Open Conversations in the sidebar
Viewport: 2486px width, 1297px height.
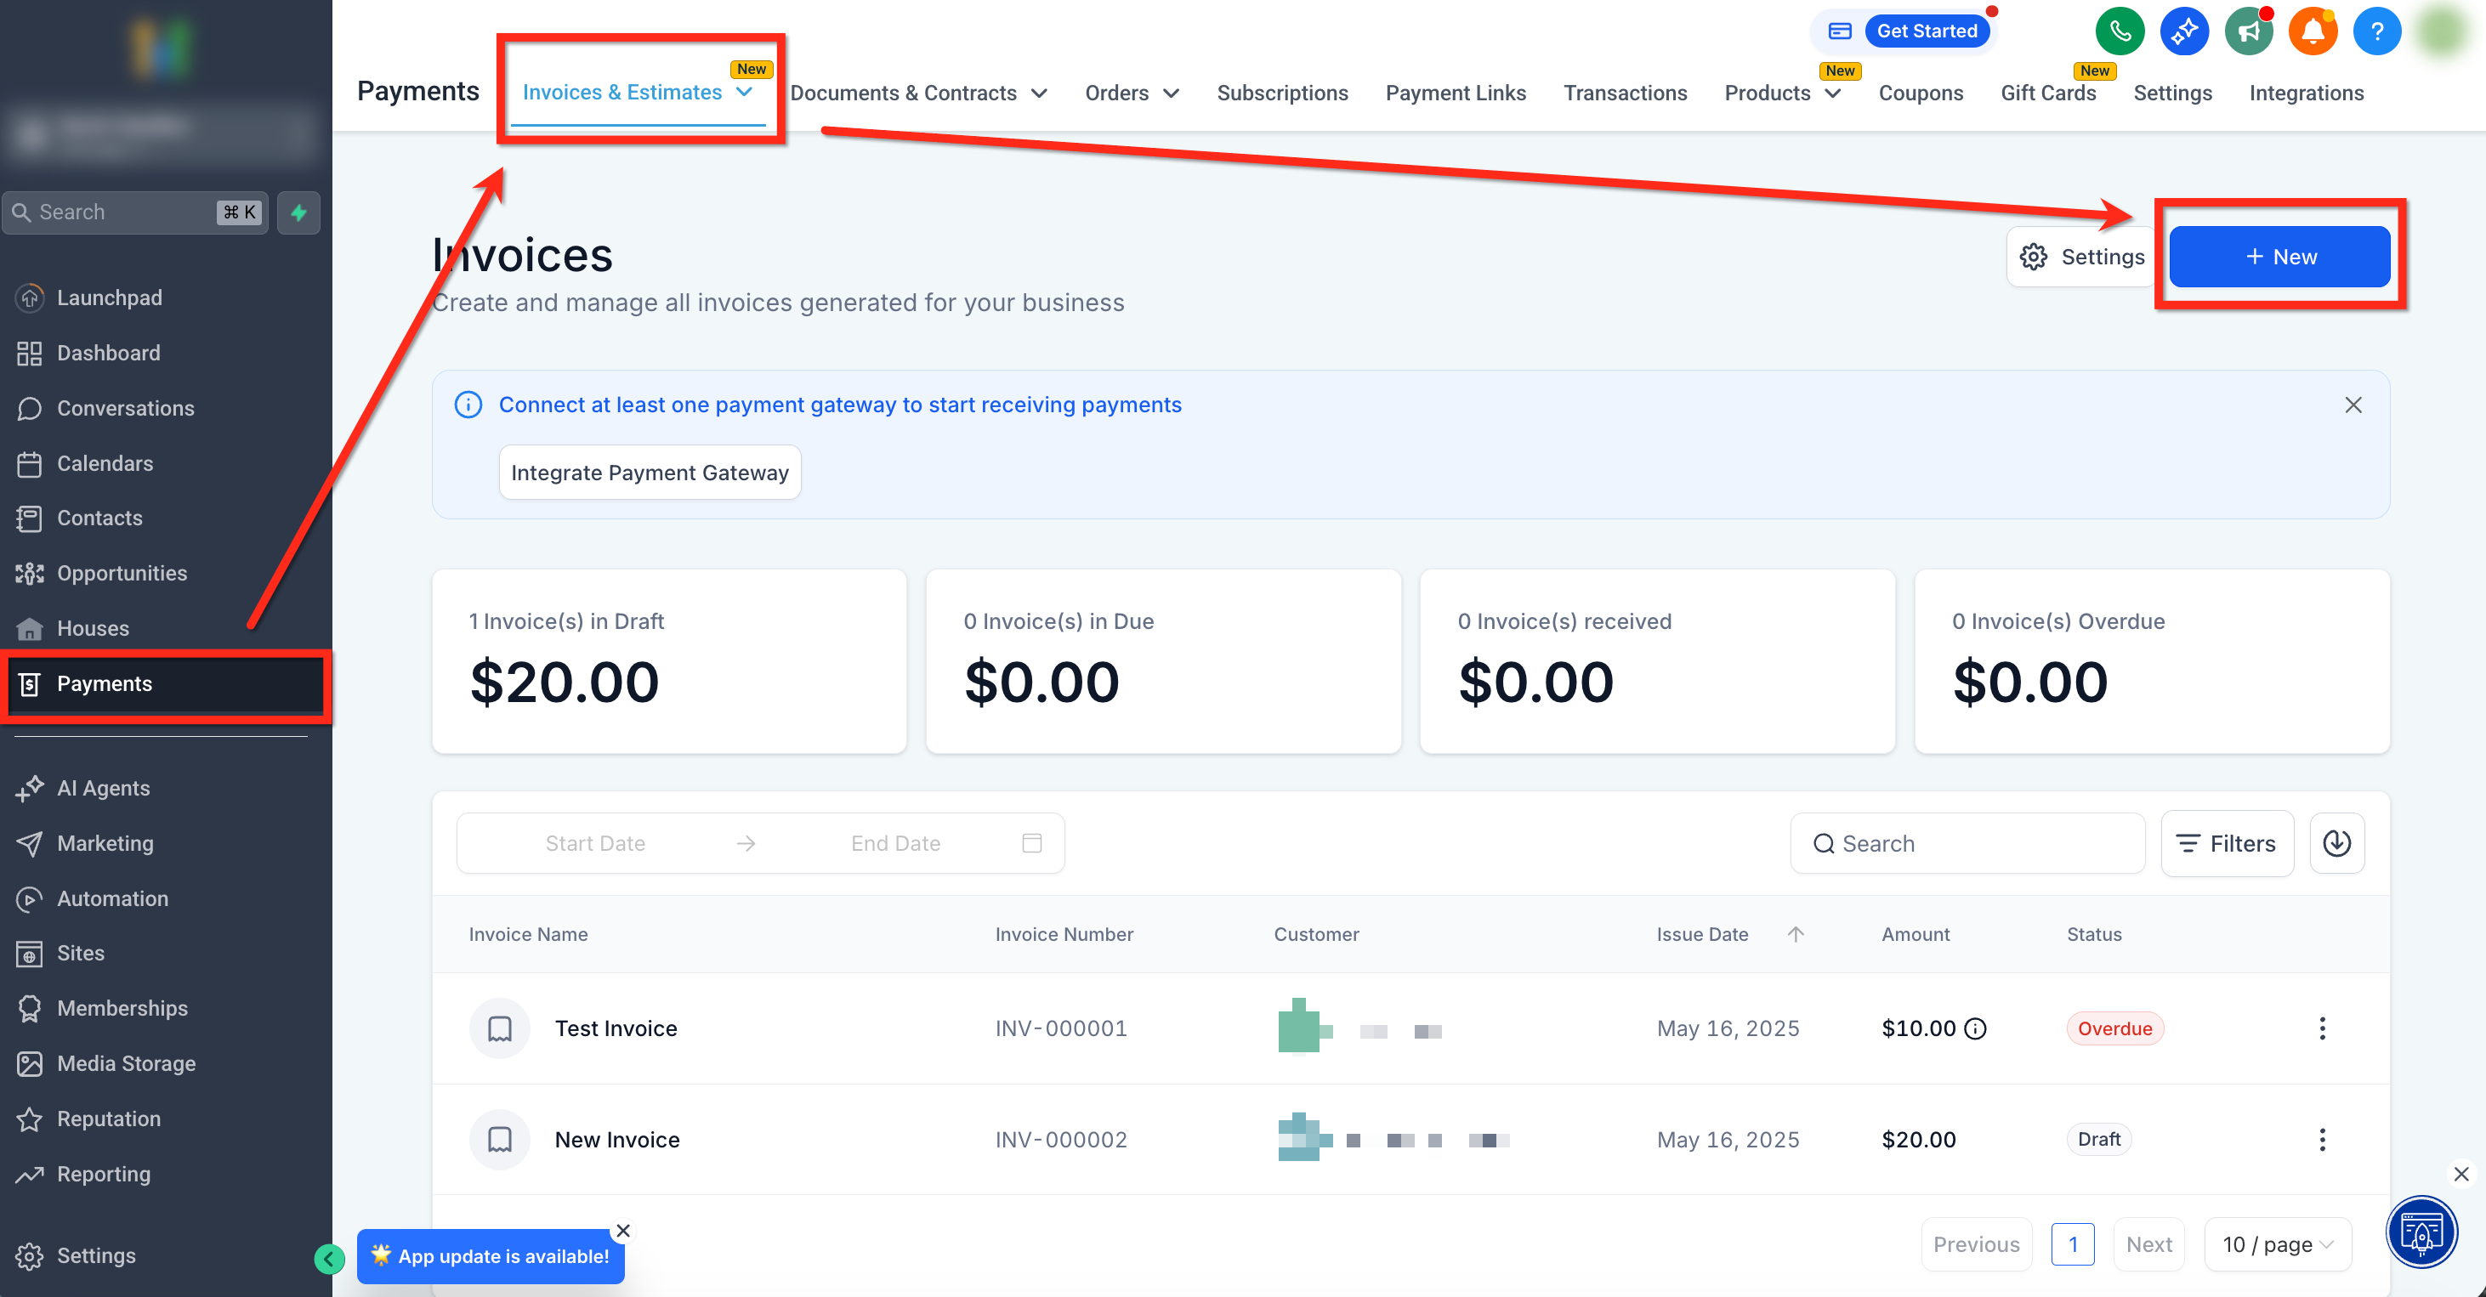tap(126, 408)
